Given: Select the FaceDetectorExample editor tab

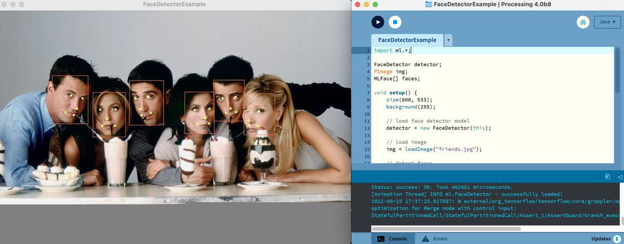Looking at the screenshot, I should [407, 40].
